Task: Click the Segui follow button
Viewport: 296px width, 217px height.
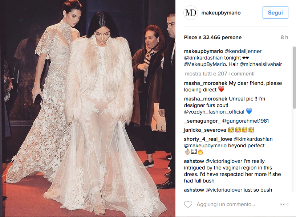Action: [275, 13]
